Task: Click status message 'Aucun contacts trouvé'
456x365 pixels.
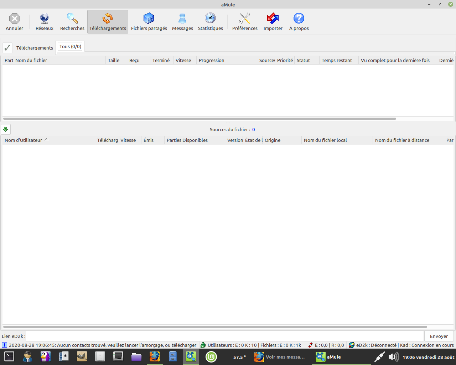Action: [103, 345]
